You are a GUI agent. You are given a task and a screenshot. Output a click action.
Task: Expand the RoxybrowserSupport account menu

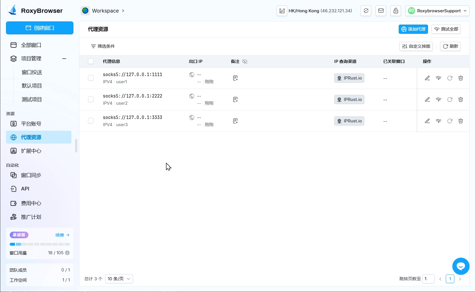tap(437, 11)
